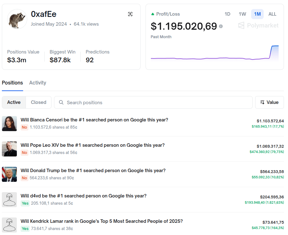Select the ALL time range

pos(272,14)
